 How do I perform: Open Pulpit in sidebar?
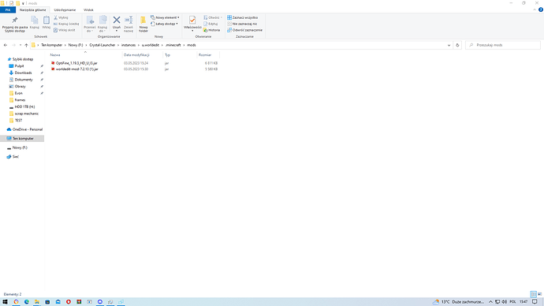tap(19, 66)
